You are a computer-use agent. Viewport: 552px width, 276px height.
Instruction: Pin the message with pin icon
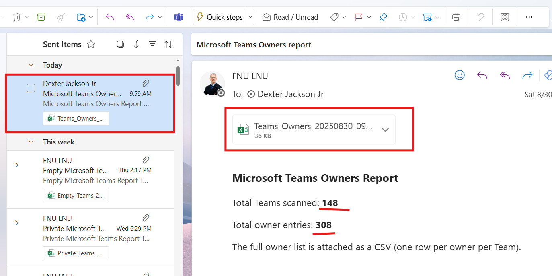click(x=383, y=17)
